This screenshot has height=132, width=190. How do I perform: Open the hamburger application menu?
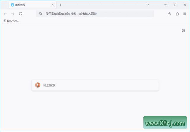click(185, 14)
